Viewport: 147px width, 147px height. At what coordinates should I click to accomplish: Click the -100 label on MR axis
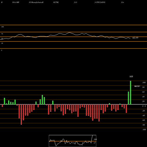click(144, 130)
